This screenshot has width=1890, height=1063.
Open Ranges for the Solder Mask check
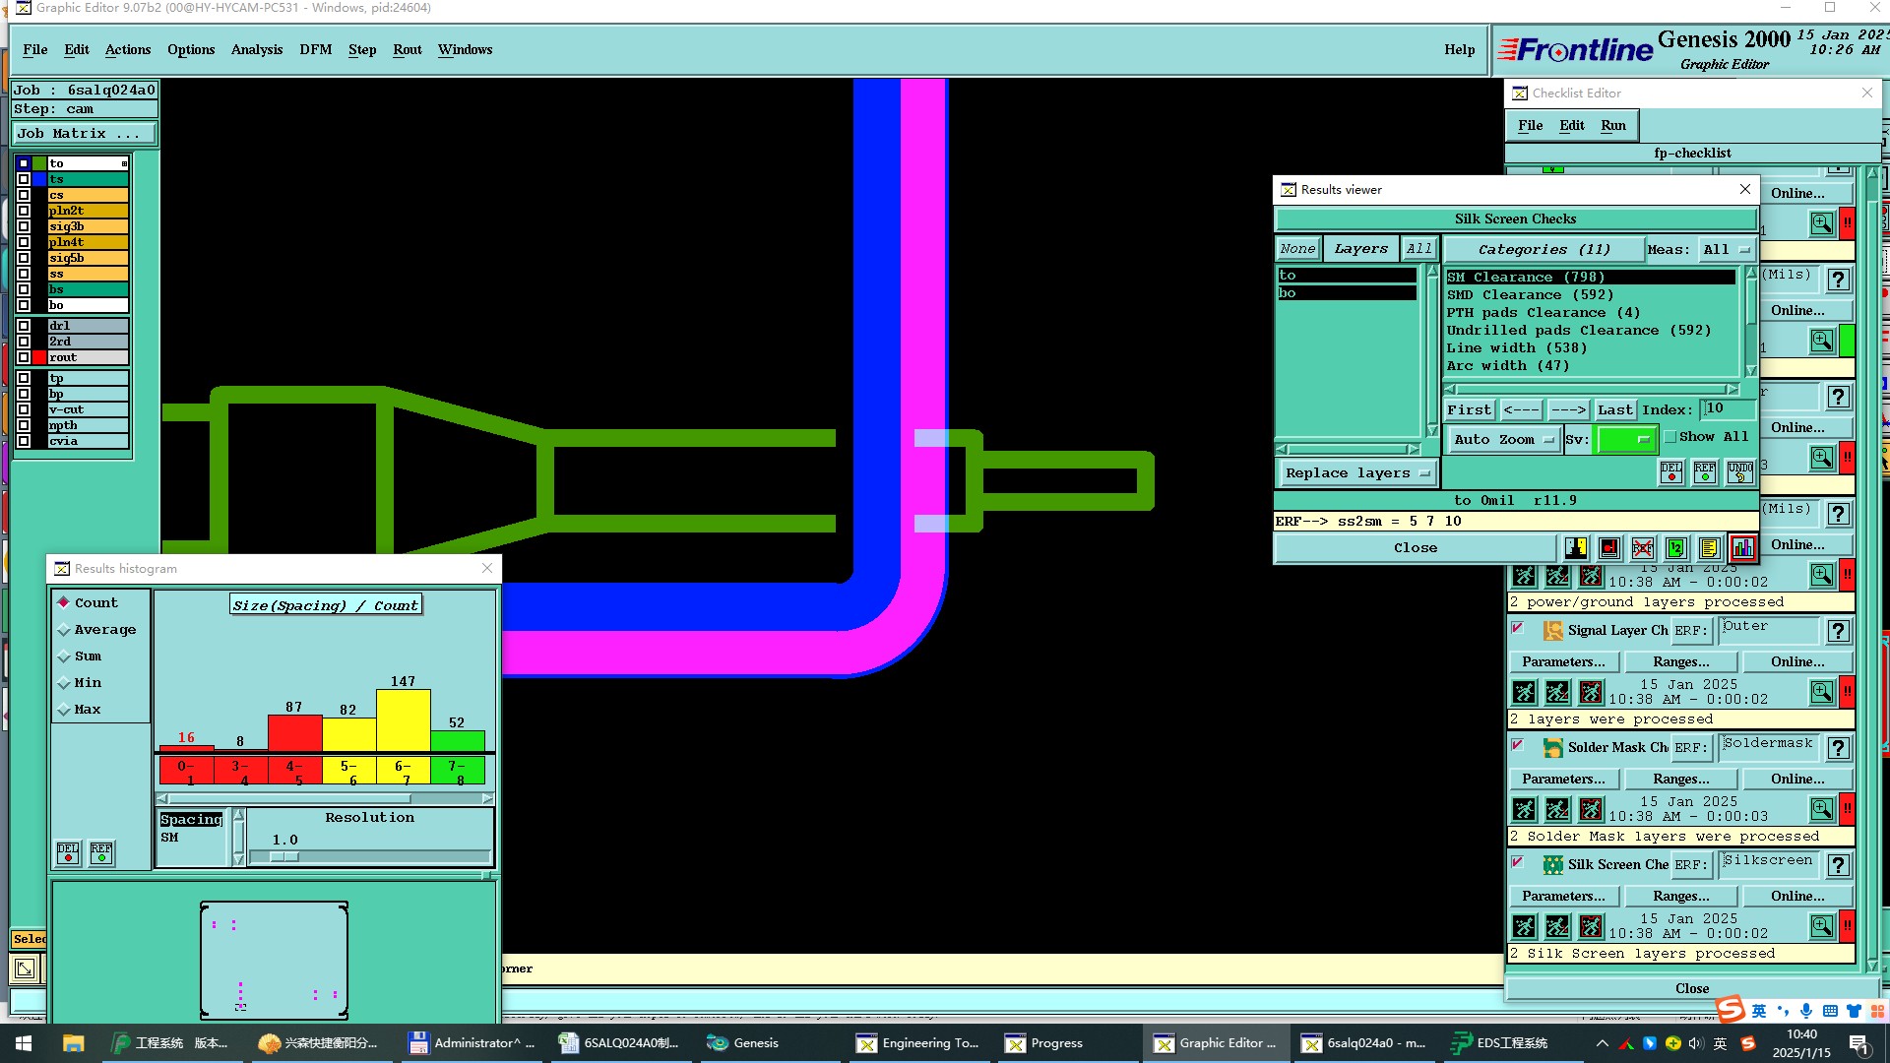coord(1680,780)
